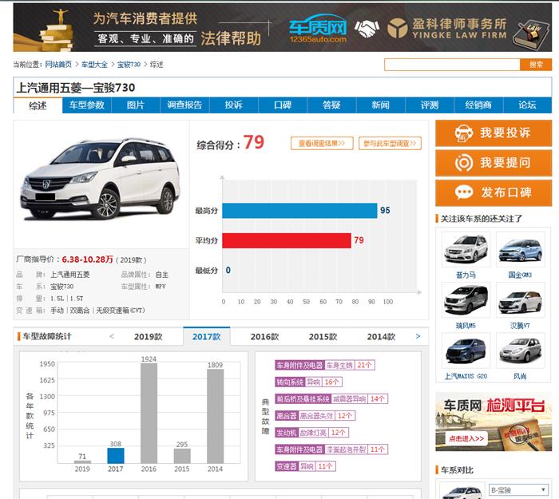Open the 评测 tab
559x499 pixels.
pyautogui.click(x=430, y=105)
